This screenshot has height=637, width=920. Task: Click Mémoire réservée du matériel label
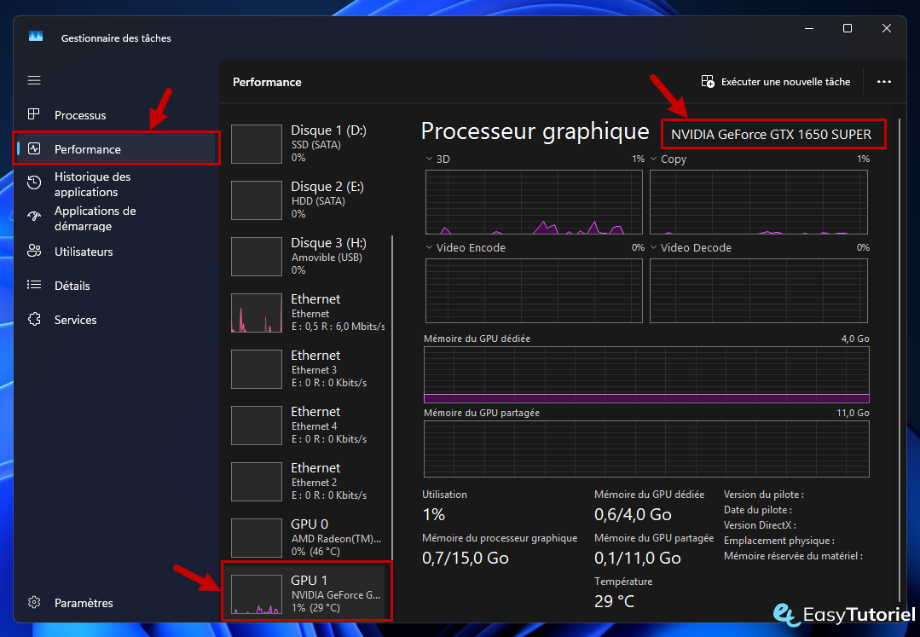pyautogui.click(x=793, y=555)
